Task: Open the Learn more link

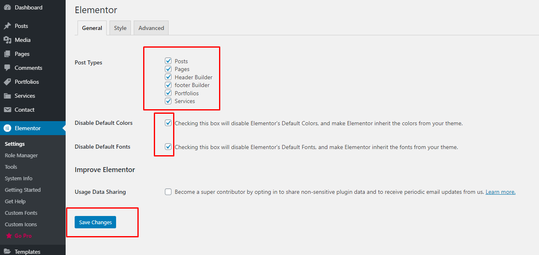Action: click(500, 192)
